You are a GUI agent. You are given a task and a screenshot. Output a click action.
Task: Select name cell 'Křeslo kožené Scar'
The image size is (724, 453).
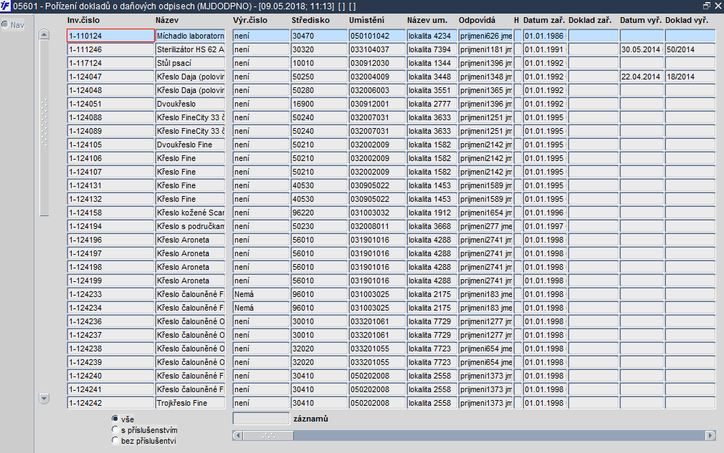(190, 213)
